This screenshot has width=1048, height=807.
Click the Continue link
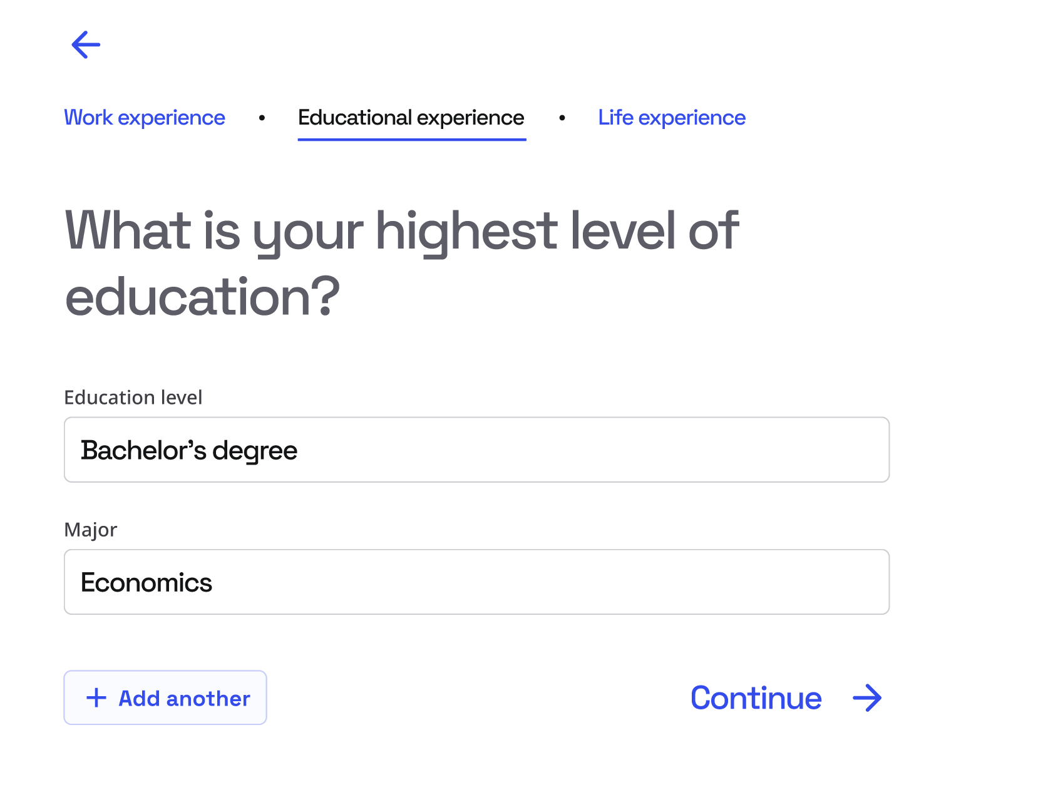point(756,697)
